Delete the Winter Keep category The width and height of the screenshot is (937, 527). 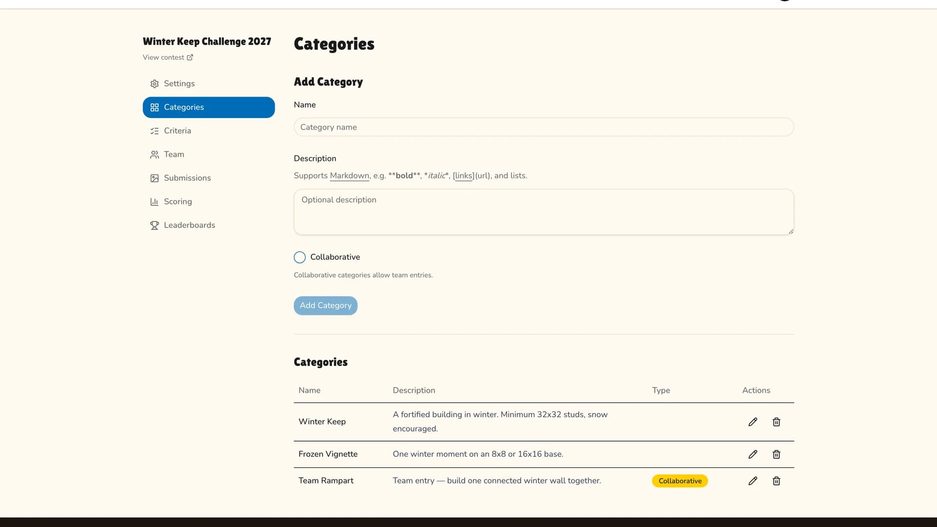[x=776, y=422]
